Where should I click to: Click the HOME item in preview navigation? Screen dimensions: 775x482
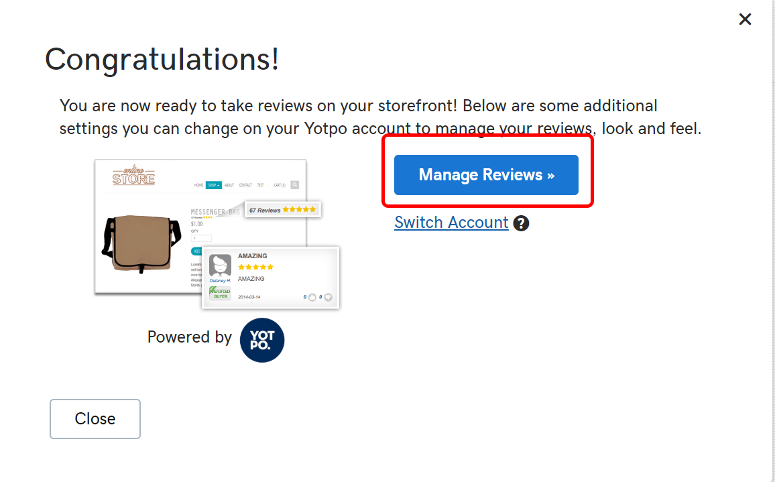(x=198, y=185)
